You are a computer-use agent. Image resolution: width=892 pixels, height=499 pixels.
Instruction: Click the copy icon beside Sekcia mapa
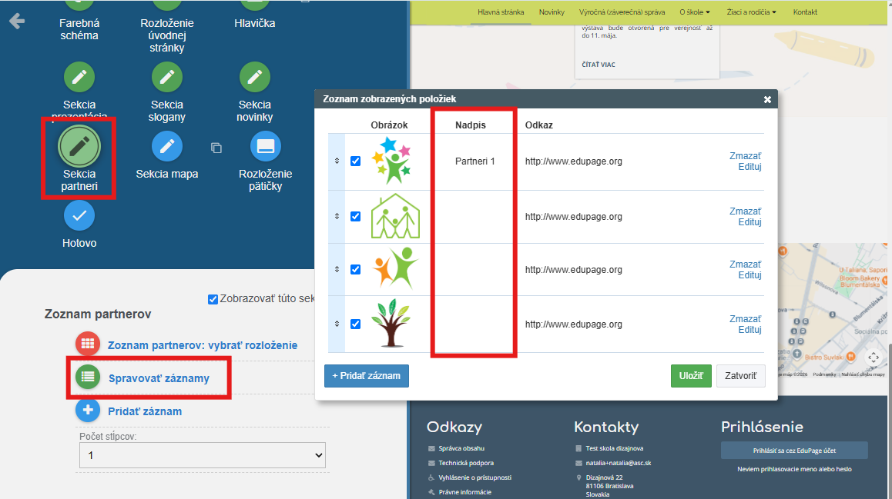coord(216,148)
